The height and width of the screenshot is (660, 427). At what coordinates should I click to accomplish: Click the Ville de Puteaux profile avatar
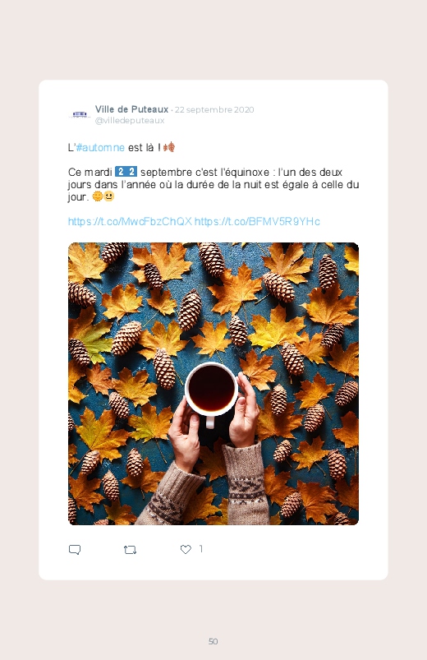(80, 114)
